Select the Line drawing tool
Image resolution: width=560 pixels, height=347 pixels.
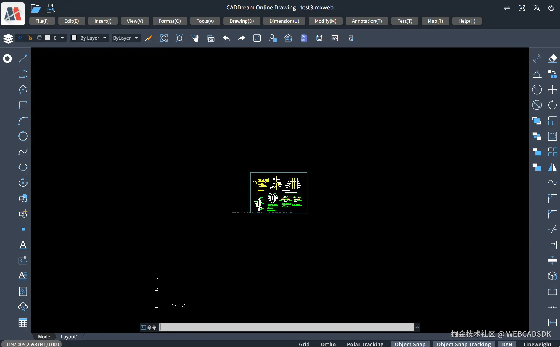23,59
